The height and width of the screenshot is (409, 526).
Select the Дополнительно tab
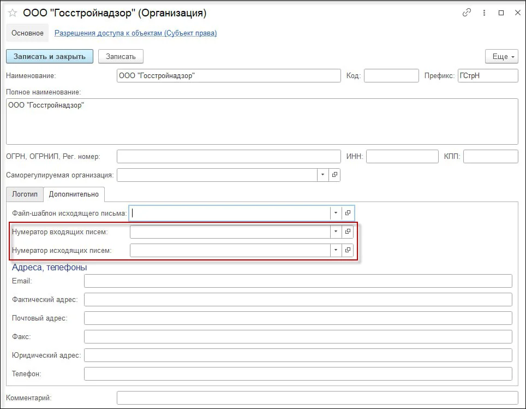coord(74,194)
